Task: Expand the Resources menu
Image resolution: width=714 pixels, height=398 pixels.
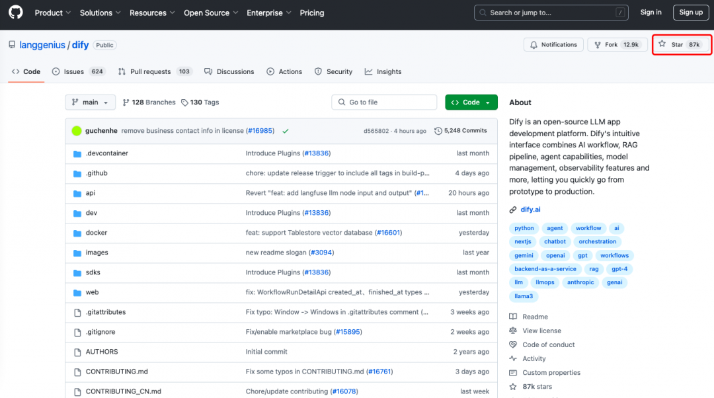Action: [152, 13]
